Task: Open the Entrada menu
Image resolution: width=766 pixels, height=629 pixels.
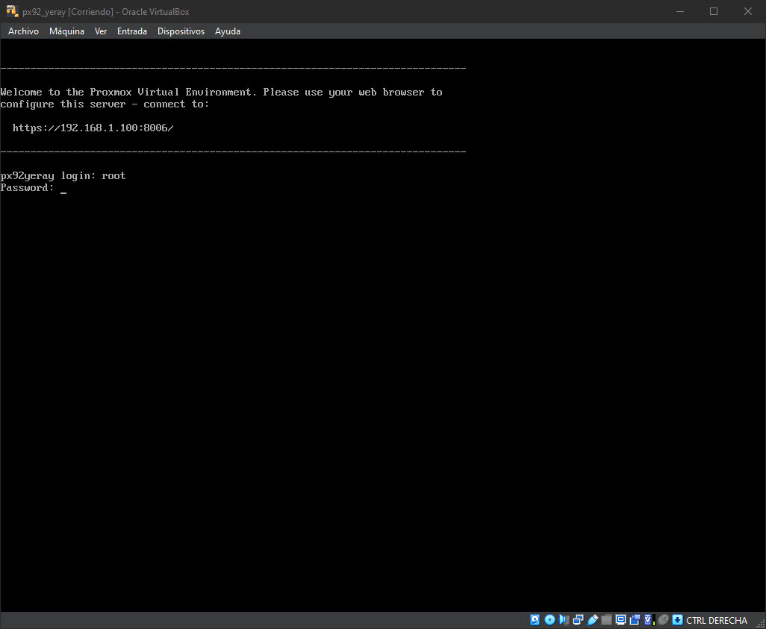Action: point(132,31)
